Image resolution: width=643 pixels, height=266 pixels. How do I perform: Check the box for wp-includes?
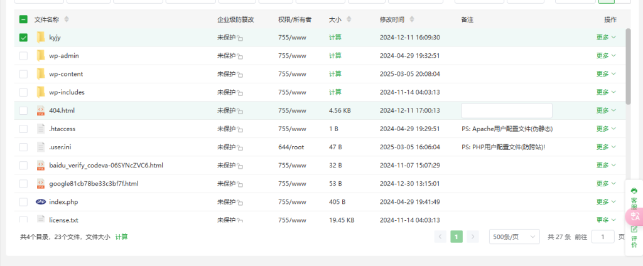(23, 92)
